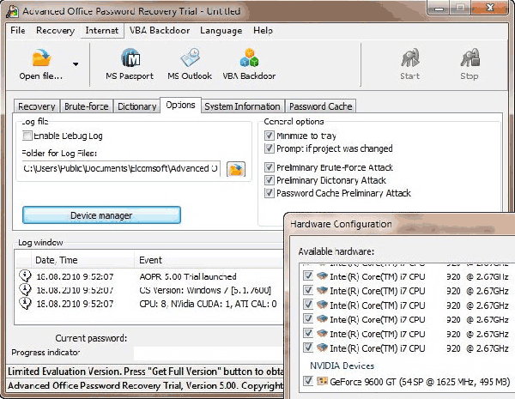Click the Folder for Log Files field
The image size is (515, 399).
point(120,168)
